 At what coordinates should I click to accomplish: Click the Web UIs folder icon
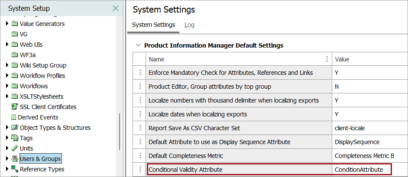[15, 45]
